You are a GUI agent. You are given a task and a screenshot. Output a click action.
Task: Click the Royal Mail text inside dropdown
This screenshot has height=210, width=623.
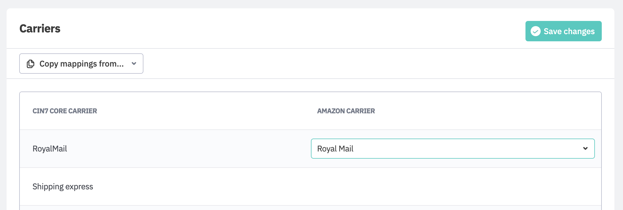[x=335, y=149]
